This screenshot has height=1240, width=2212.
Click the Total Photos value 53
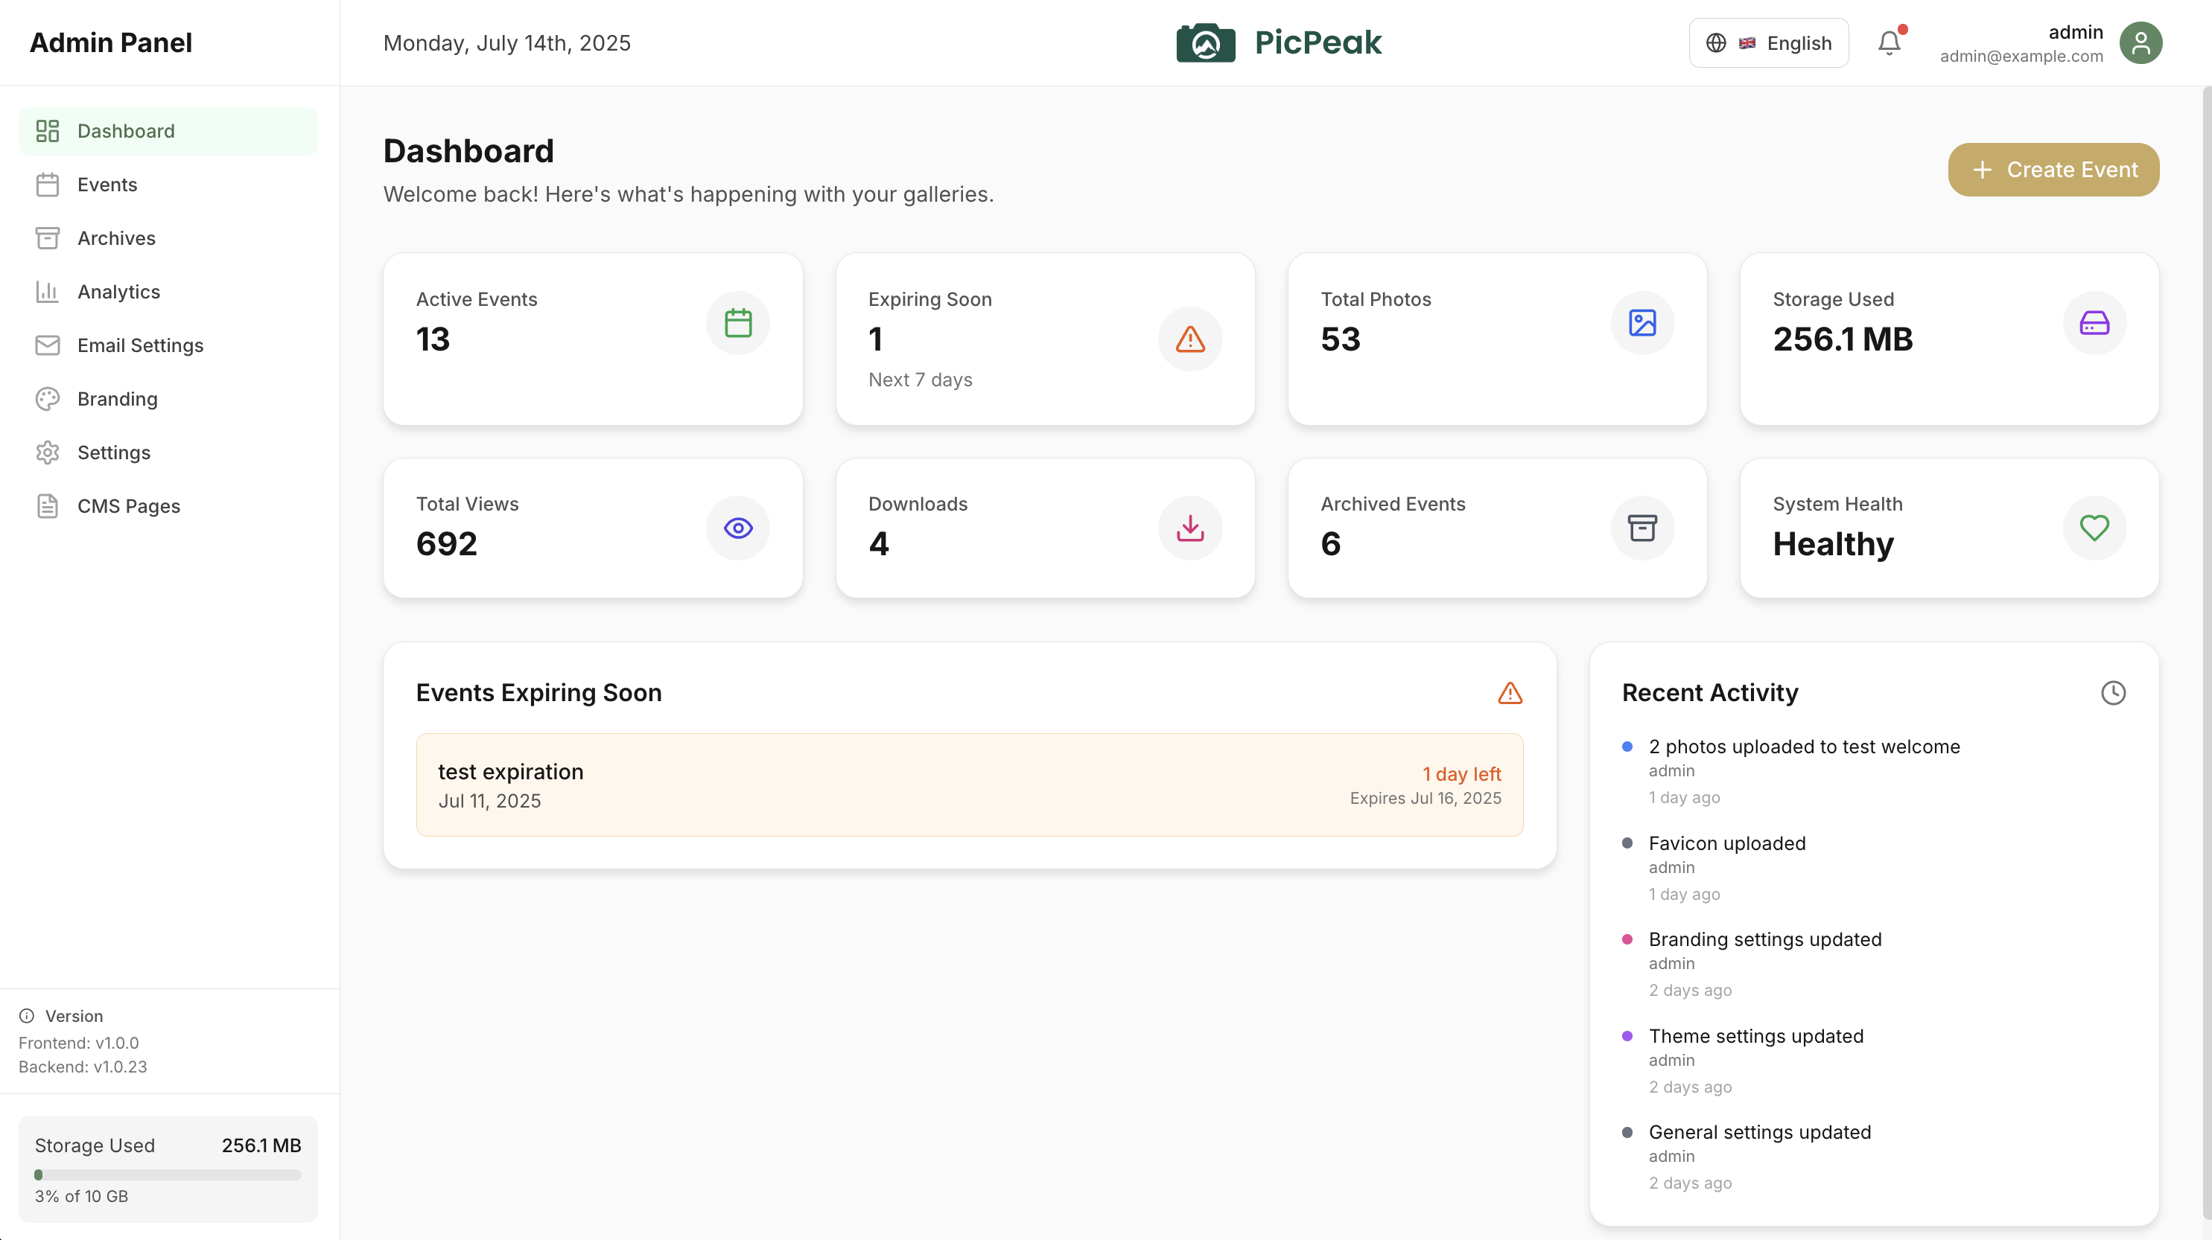pos(1341,340)
